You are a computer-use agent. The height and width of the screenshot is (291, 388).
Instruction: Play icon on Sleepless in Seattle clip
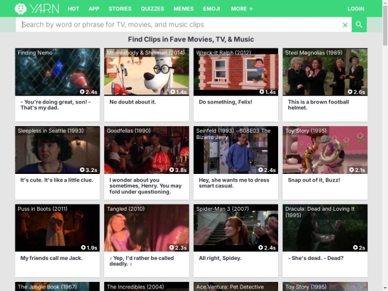82,169
